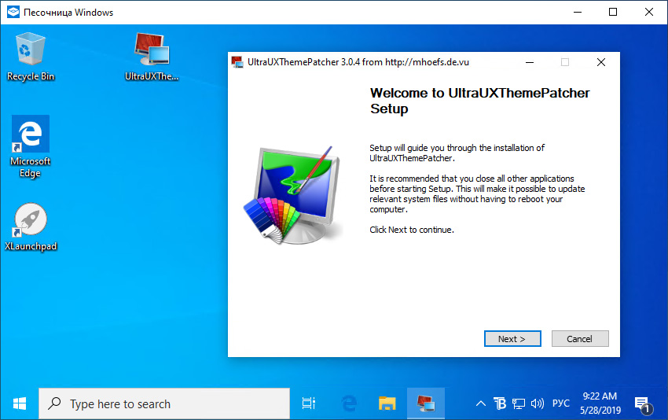Click the setup window title bar icon
The image size is (668, 420).
click(237, 62)
